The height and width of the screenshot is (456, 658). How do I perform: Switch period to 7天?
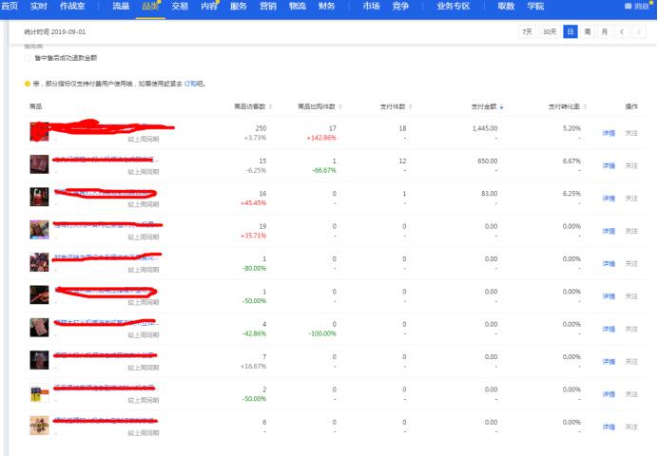click(527, 31)
